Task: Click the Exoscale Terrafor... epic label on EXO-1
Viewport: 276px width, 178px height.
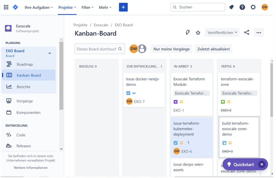Action: 192,93
